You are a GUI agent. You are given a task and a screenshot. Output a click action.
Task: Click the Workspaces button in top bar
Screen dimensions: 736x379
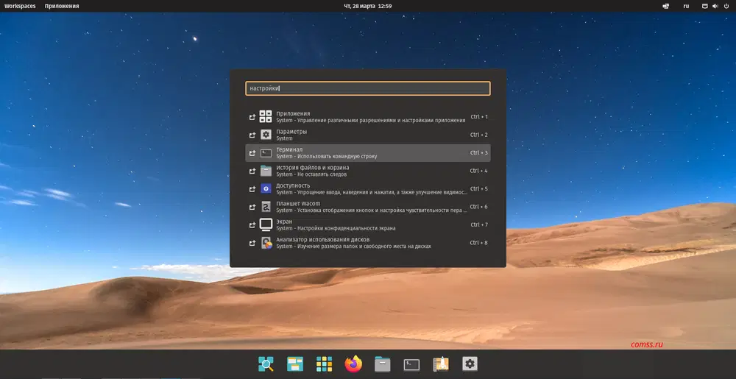[x=19, y=6]
